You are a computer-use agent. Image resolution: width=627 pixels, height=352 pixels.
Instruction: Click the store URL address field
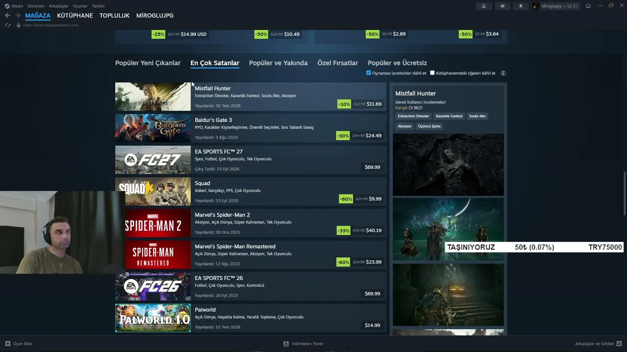tap(50, 25)
